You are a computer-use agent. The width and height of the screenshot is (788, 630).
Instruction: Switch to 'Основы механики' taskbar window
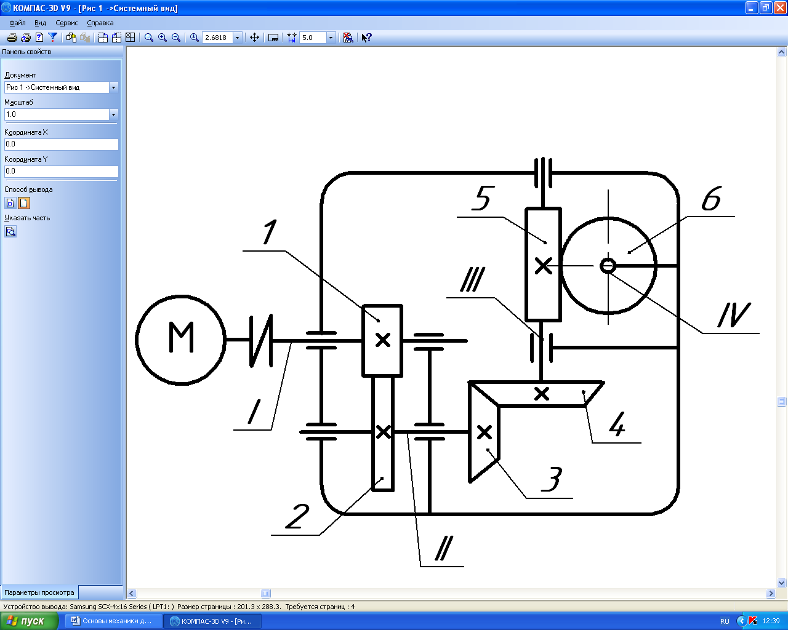113,621
